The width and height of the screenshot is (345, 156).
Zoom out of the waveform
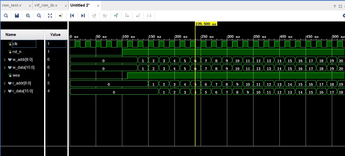pyautogui.click(x=39, y=16)
